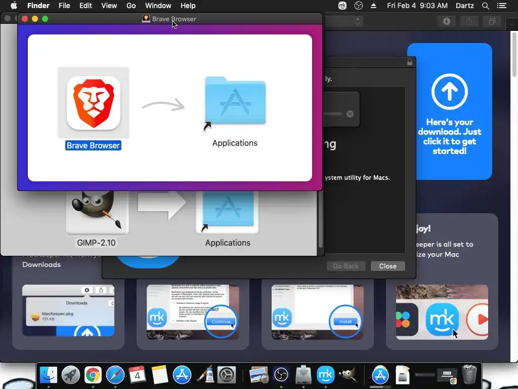Open Spotlight search magnifier icon

[x=485, y=6]
